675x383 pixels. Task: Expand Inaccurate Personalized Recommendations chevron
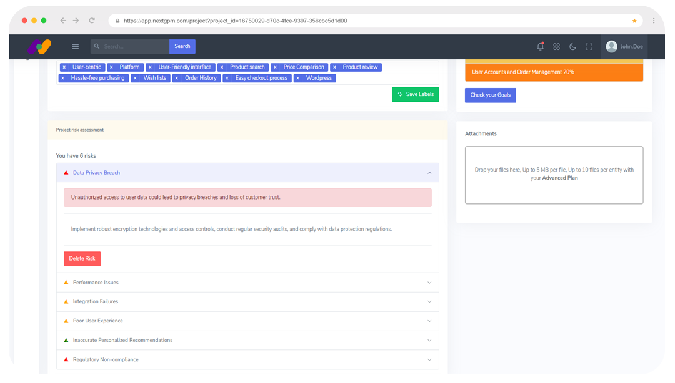click(429, 341)
